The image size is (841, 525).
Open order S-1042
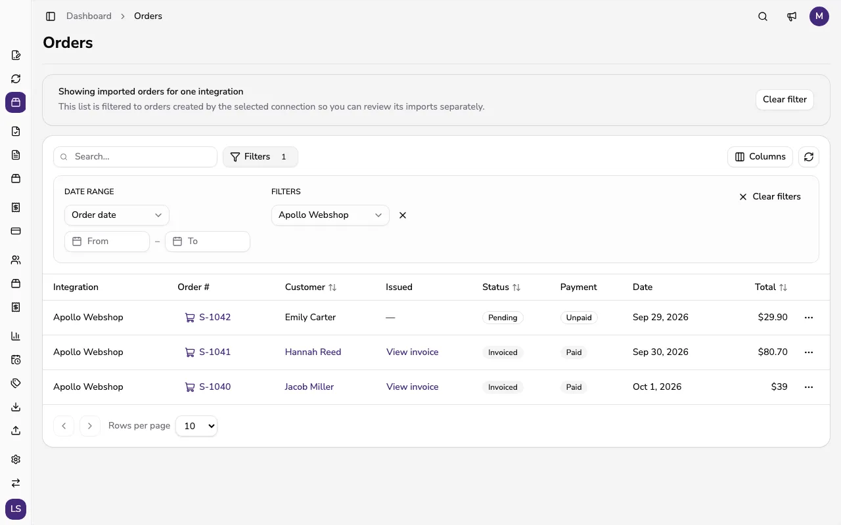pyautogui.click(x=208, y=318)
